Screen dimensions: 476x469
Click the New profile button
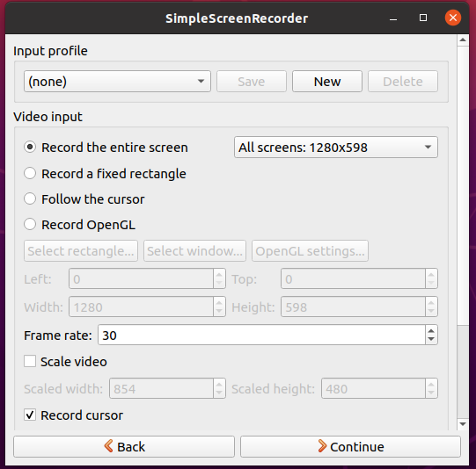tap(327, 81)
